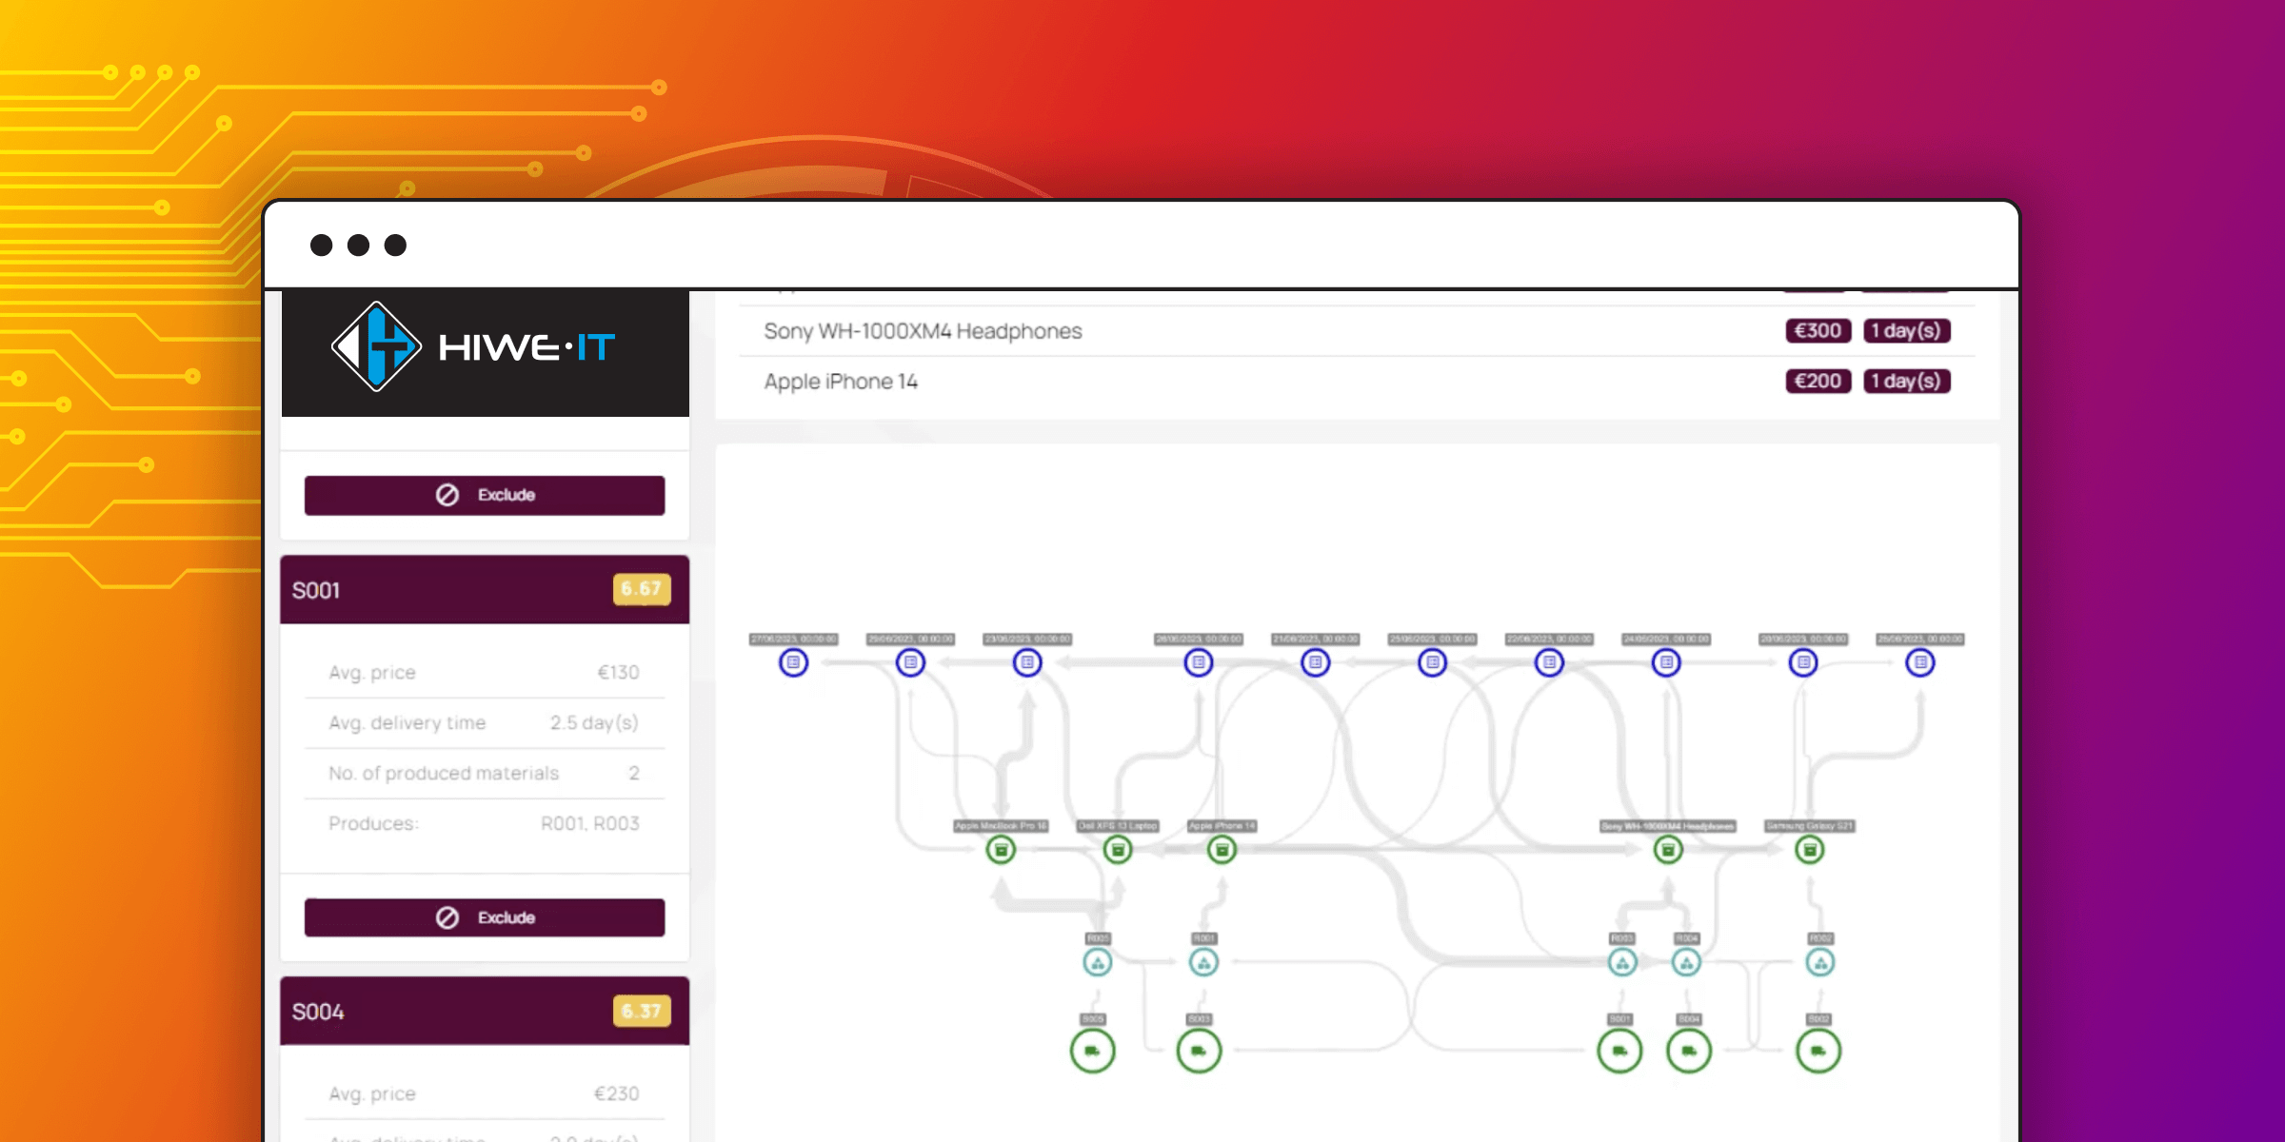Click the 1 day(s) delivery label for Apple iPhone 14
Viewport: 2285px width, 1142px height.
click(1906, 381)
